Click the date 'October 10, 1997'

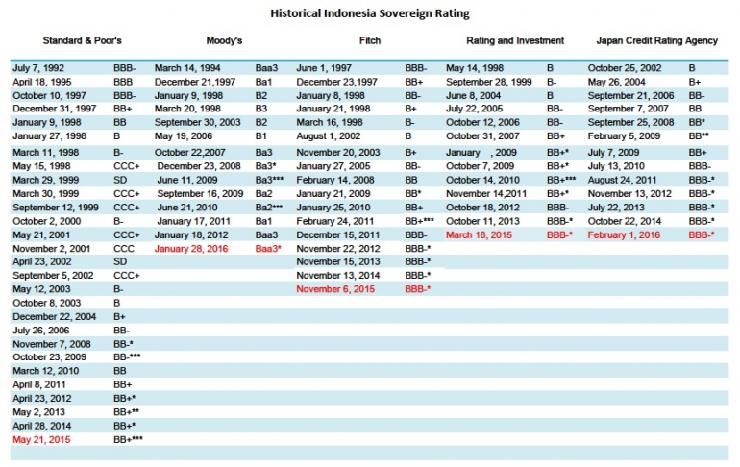pos(49,95)
